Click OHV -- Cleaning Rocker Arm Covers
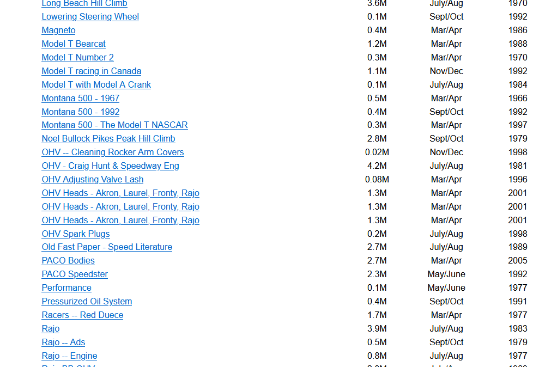Viewport: 551px width, 367px height. point(112,152)
